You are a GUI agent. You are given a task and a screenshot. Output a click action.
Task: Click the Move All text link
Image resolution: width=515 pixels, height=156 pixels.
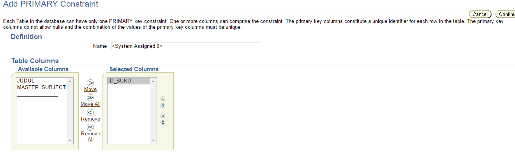coord(90,104)
